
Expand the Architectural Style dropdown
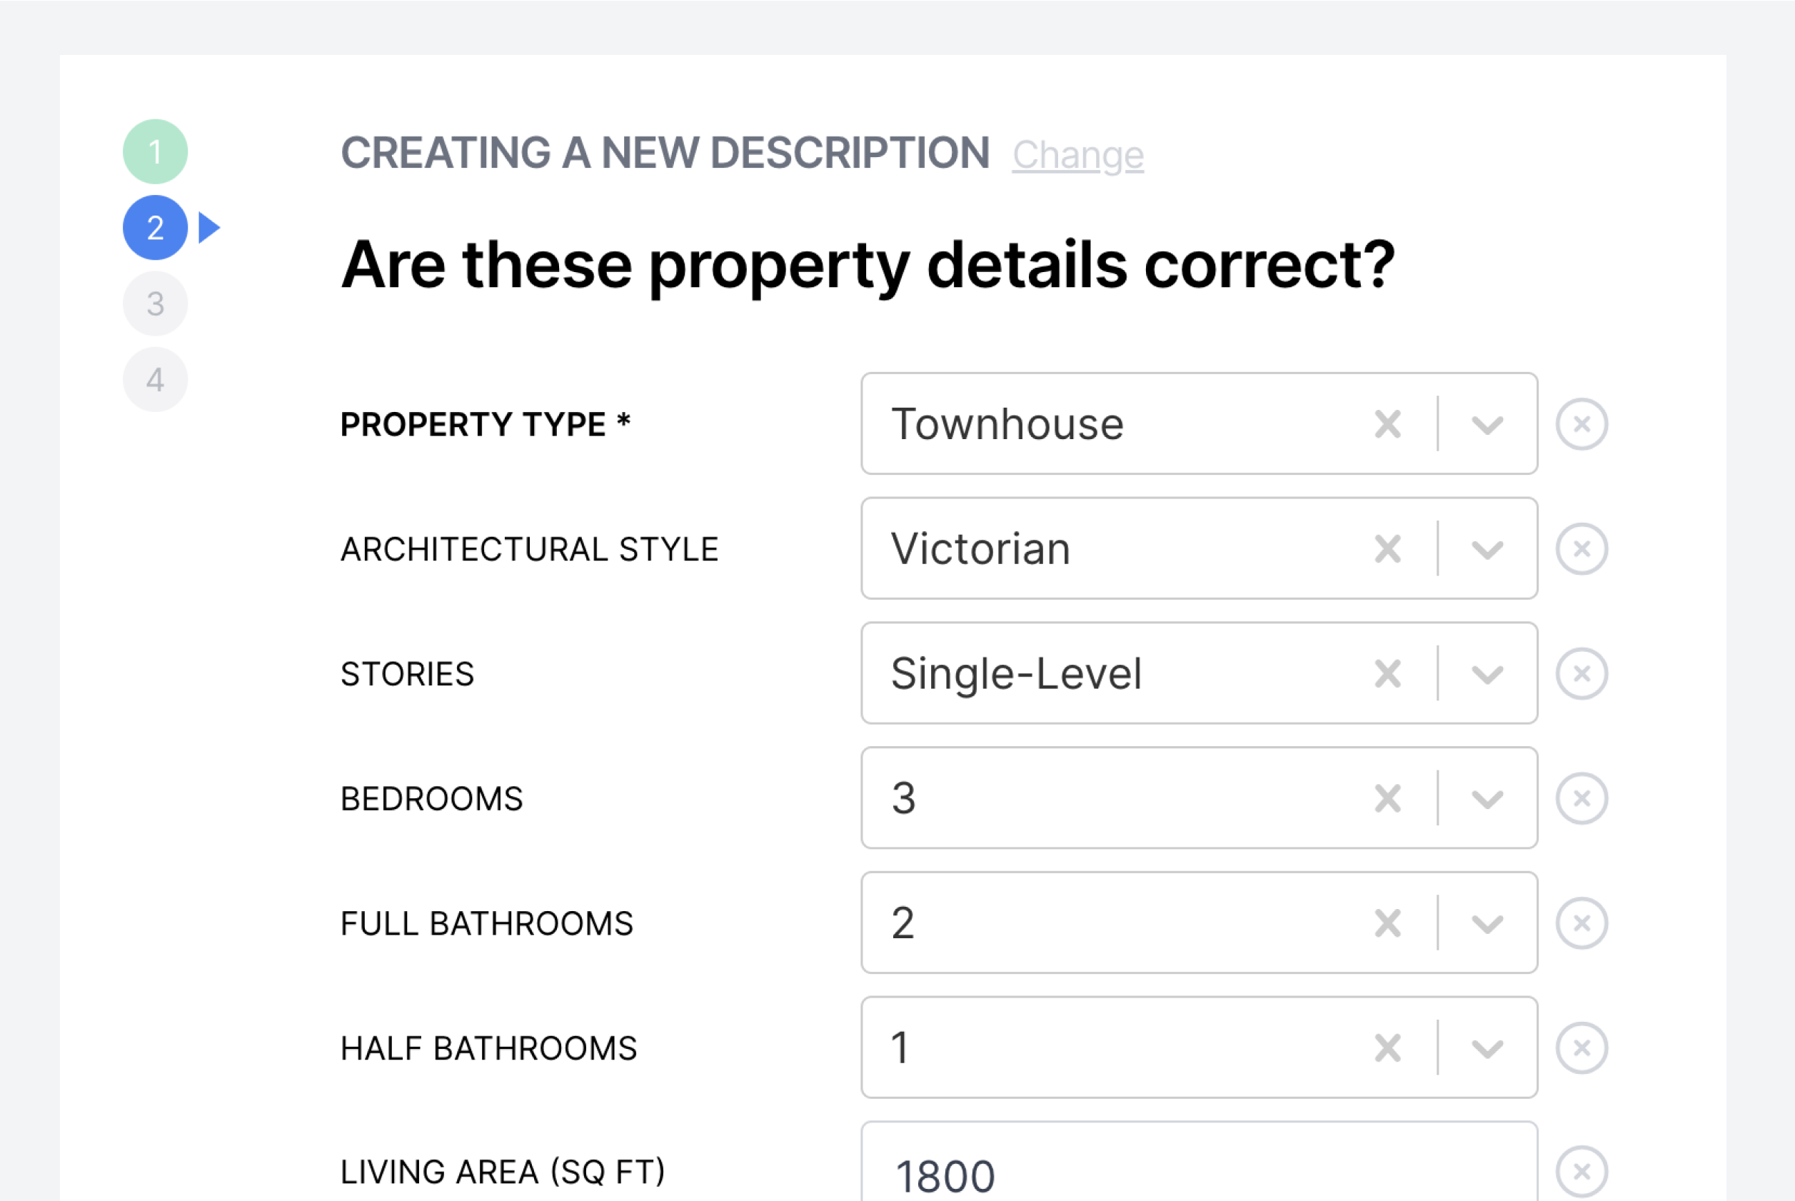[x=1487, y=549]
